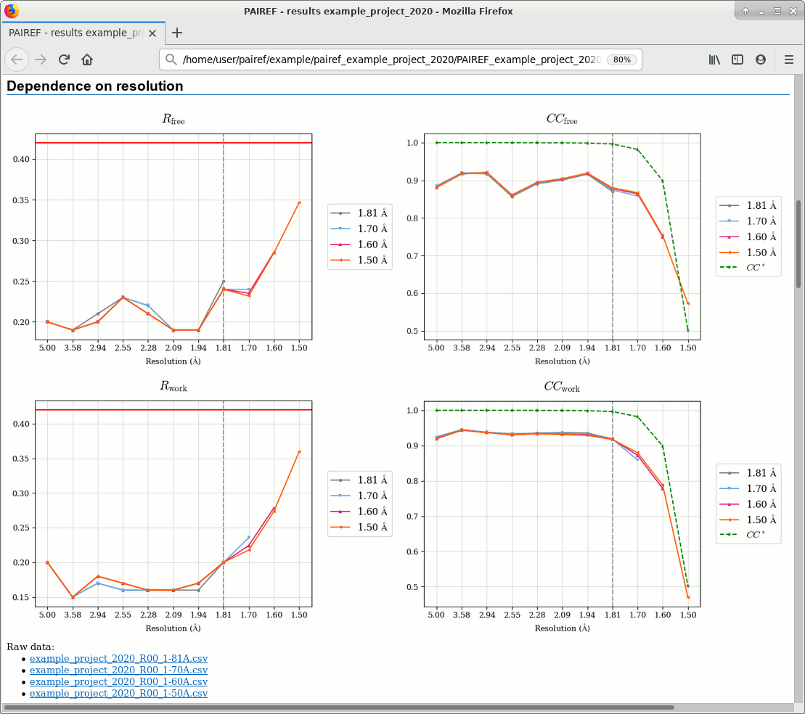Click the Rfree plot 'Resolution (Å)' axis label
This screenshot has height=714, width=805.
coord(173,361)
